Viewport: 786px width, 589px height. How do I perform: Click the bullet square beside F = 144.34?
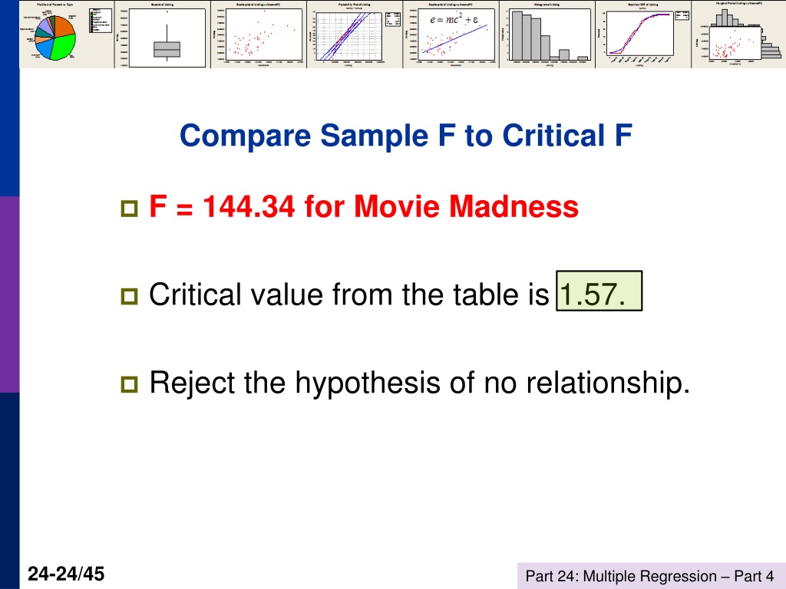click(129, 209)
